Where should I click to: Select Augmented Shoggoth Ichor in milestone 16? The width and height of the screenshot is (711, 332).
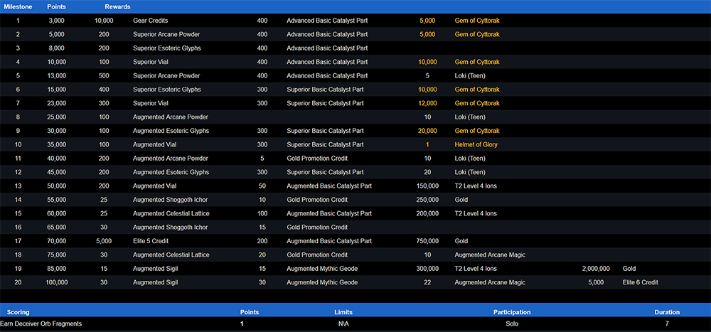pos(171,227)
